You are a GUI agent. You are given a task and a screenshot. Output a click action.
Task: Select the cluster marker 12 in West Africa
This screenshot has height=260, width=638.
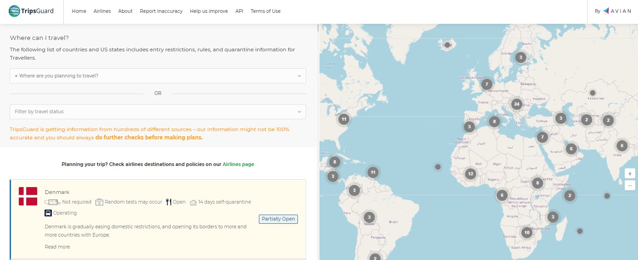tap(470, 173)
